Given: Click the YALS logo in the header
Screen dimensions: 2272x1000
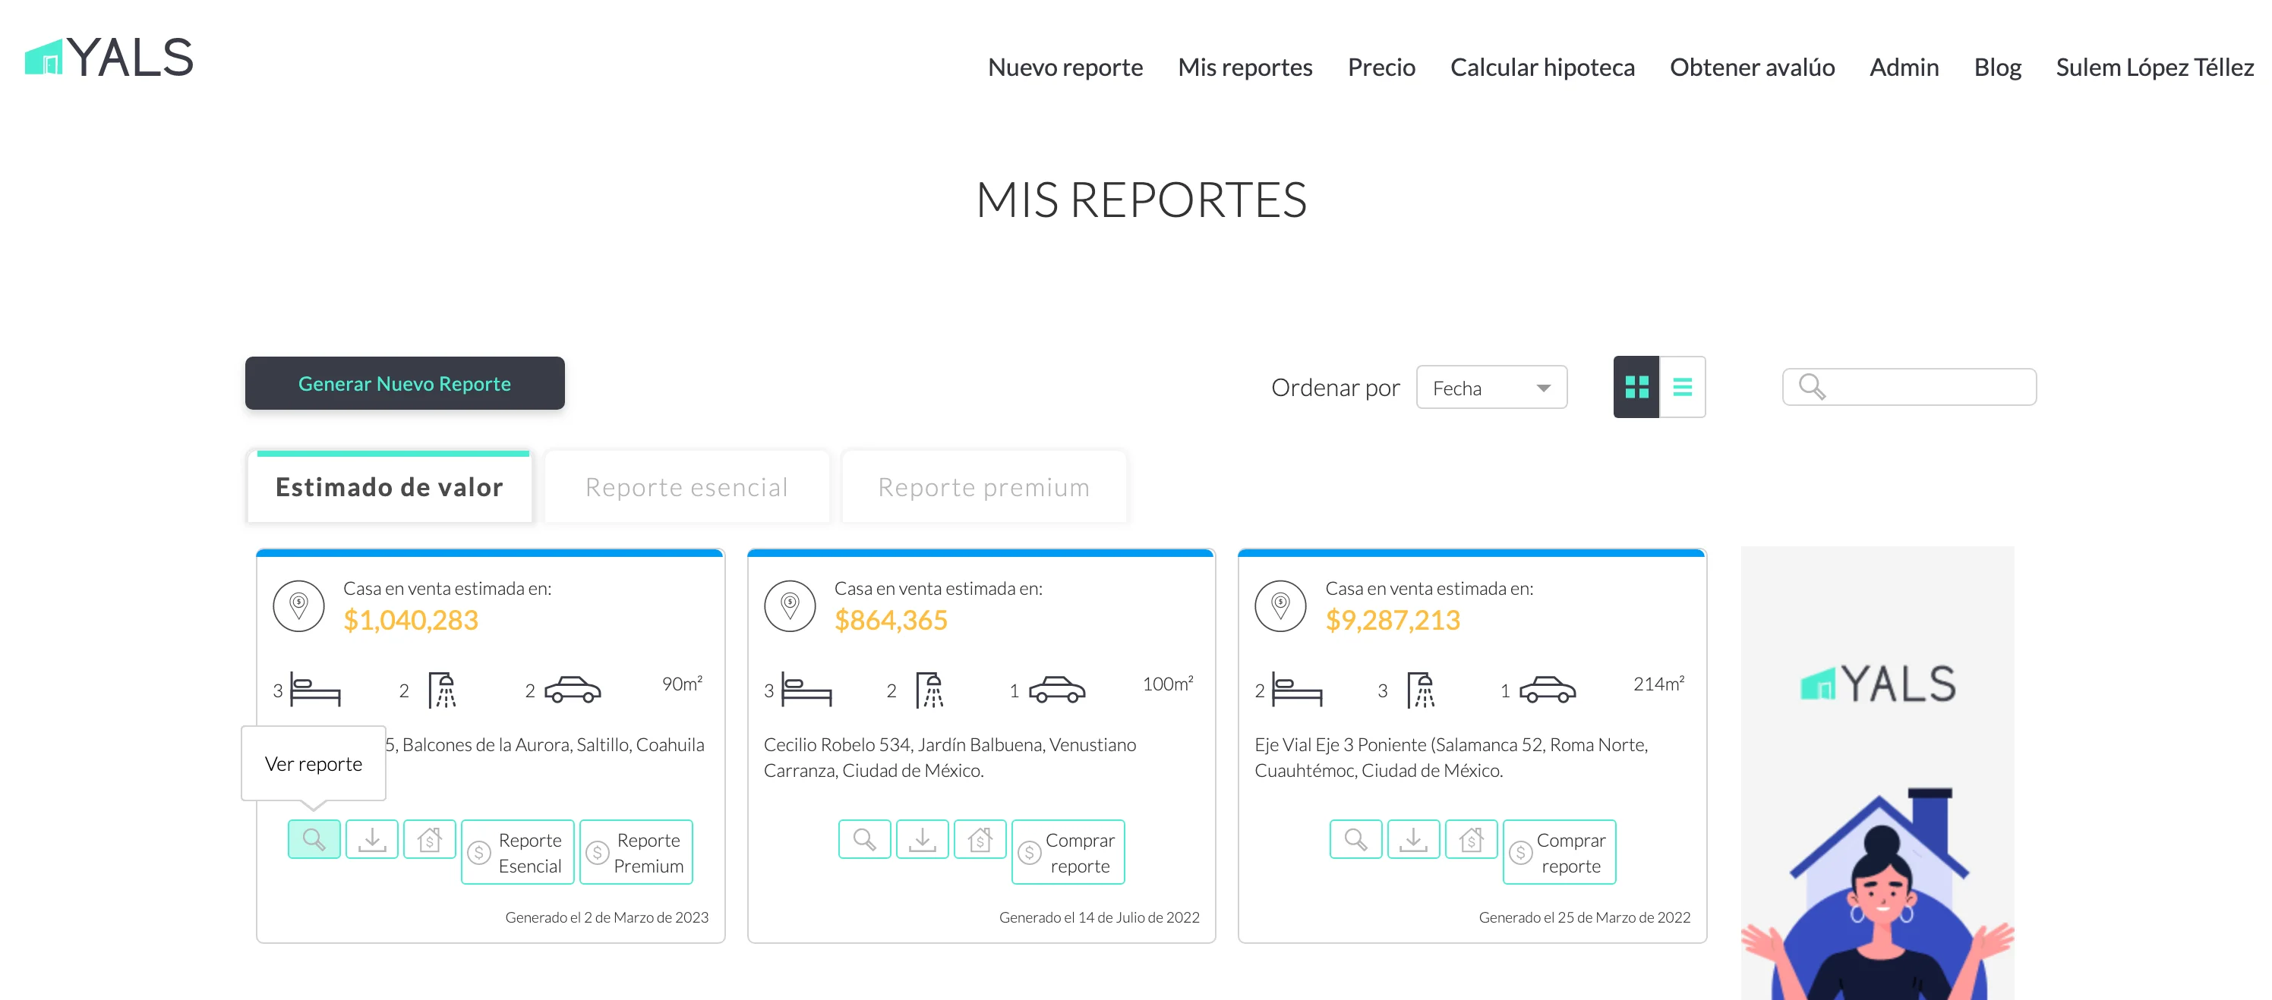Looking at the screenshot, I should pyautogui.click(x=109, y=58).
